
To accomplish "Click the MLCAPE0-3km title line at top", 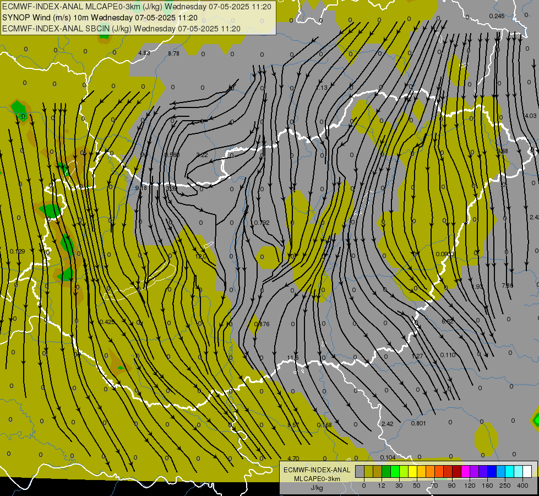I will tap(137, 7).
